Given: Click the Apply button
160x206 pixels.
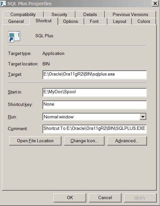Looking at the screenshot, I should point(140,197).
